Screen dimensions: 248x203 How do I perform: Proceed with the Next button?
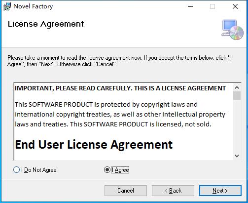coord(220,191)
